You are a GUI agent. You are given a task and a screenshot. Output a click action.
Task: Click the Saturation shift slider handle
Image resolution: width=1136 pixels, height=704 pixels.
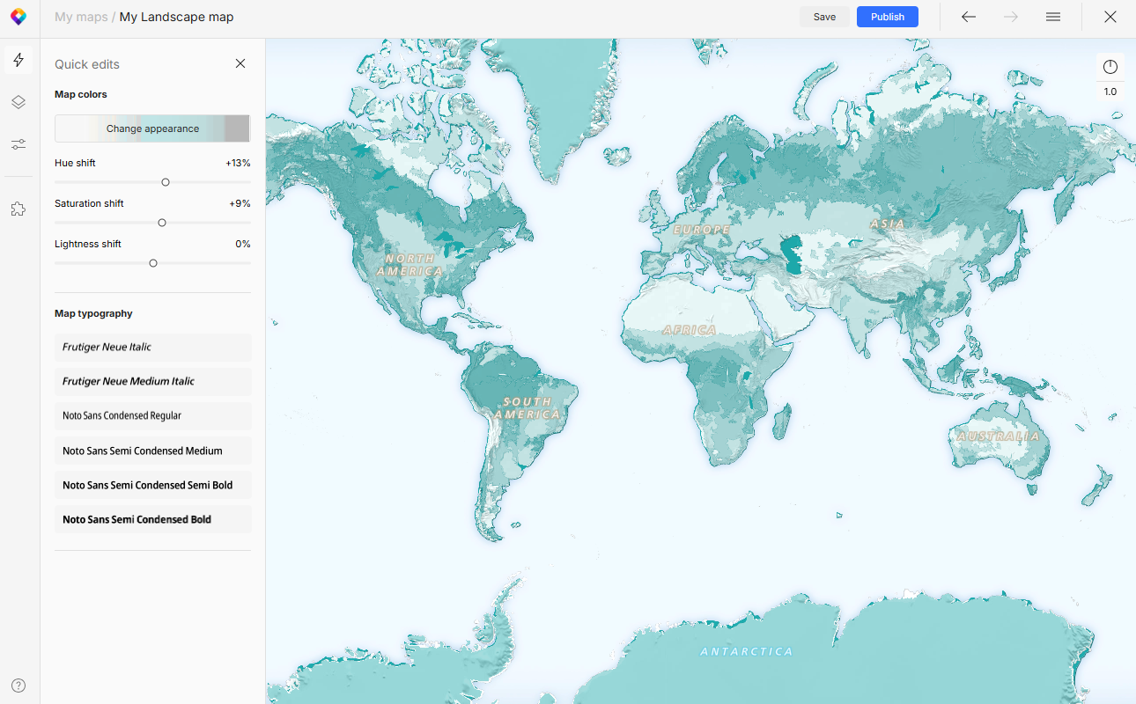pyautogui.click(x=162, y=223)
